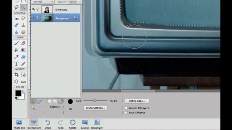Select the pink Eraser tool
This screenshot has width=232, height=130.
click(23, 43)
